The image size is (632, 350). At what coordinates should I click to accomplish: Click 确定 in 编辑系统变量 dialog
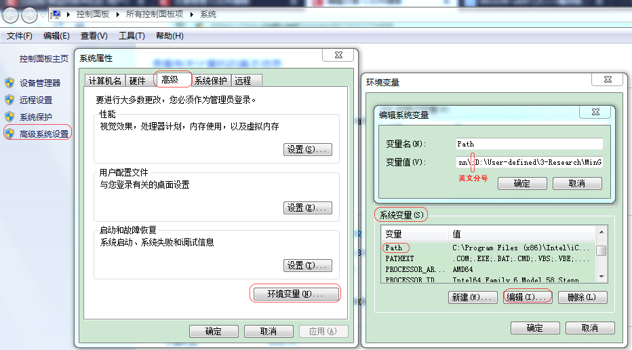pyautogui.click(x=522, y=183)
